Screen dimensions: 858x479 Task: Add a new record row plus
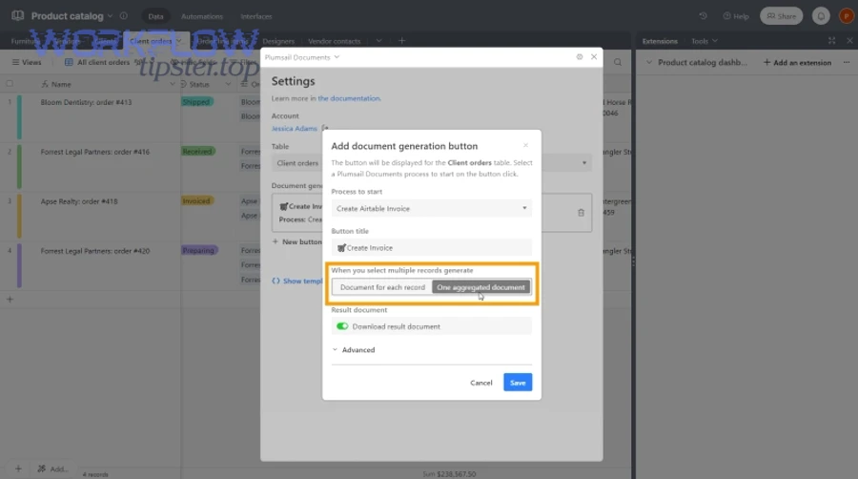click(10, 300)
